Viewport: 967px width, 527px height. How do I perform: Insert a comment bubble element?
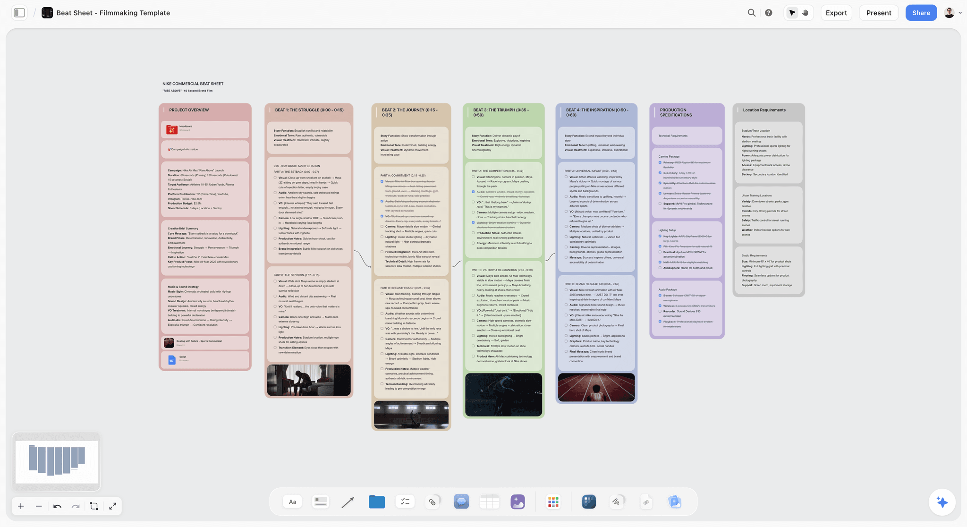pyautogui.click(x=461, y=501)
